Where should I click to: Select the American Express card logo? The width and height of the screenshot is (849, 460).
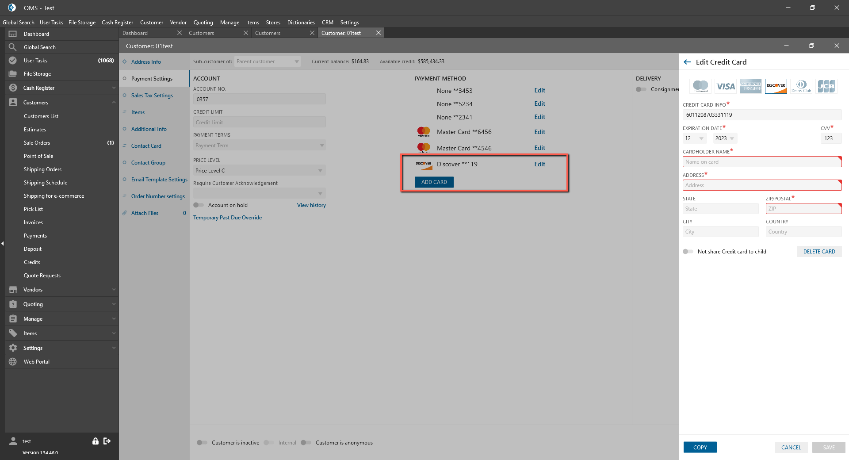751,86
